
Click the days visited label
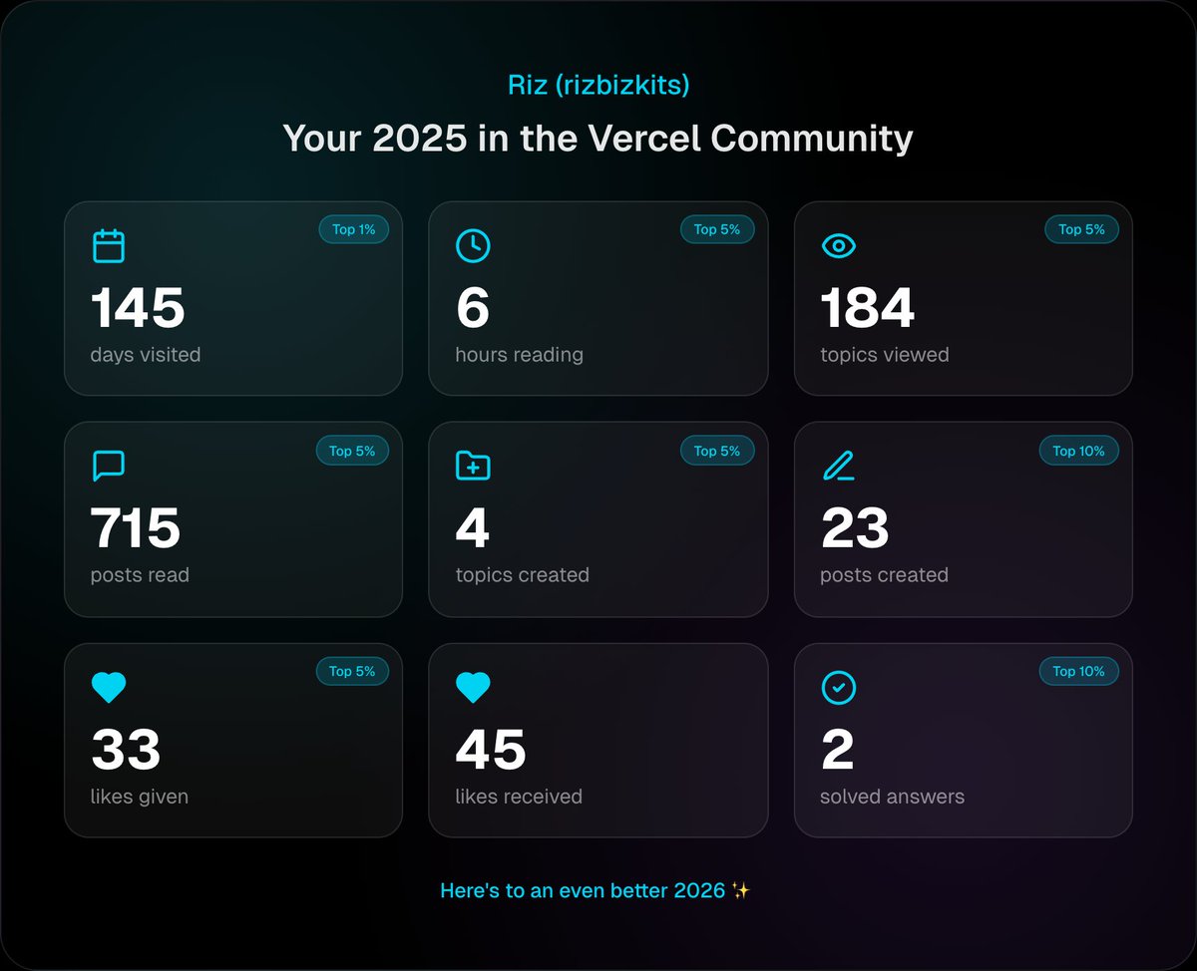pyautogui.click(x=146, y=355)
